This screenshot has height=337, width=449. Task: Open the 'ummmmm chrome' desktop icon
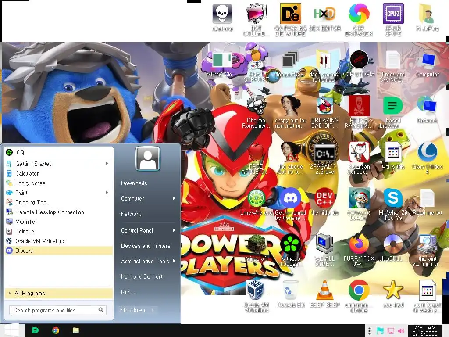pos(359,291)
